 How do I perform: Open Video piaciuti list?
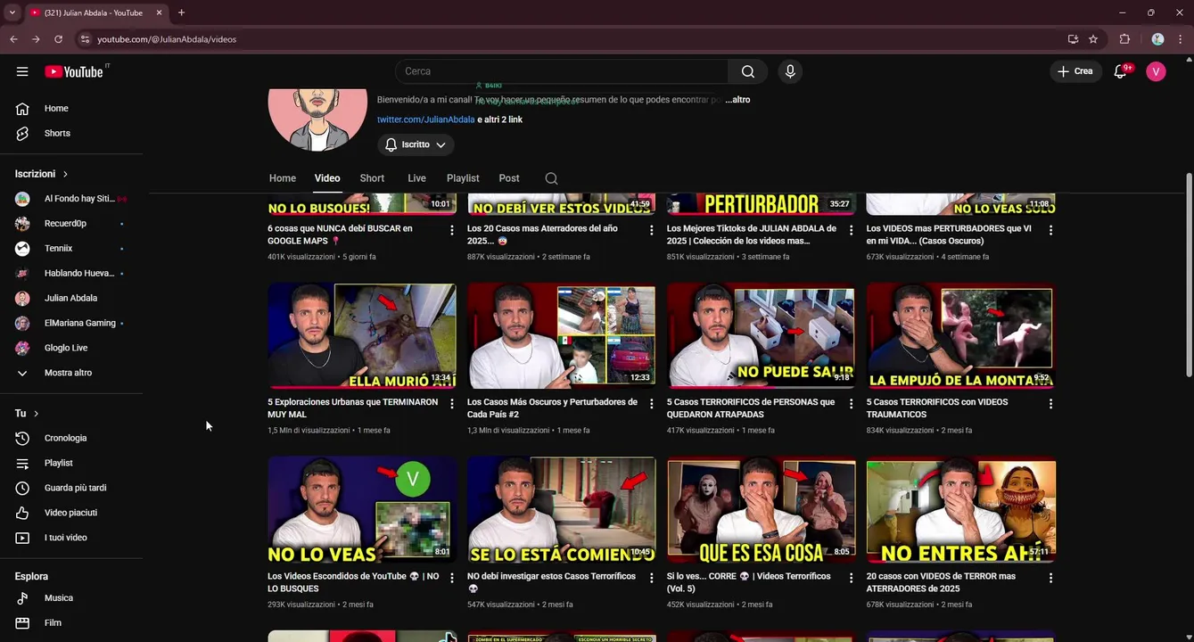point(71,513)
